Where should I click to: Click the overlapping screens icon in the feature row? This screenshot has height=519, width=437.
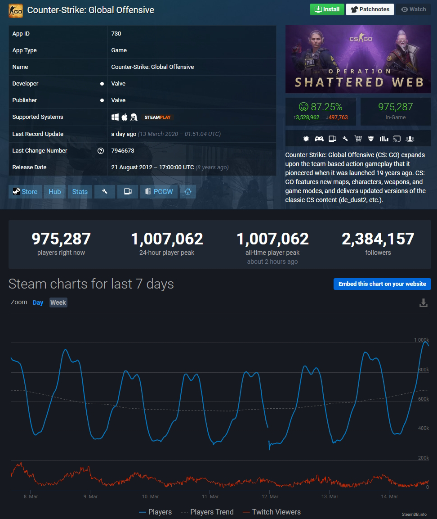pyautogui.click(x=332, y=139)
